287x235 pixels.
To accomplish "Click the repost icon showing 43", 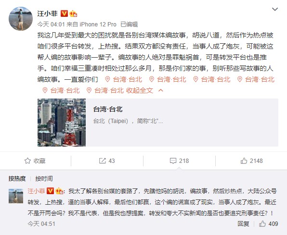I will 107,161.
